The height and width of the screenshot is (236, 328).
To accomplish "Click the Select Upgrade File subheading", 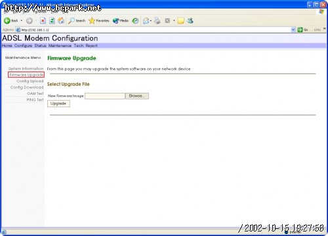I will click(68, 84).
